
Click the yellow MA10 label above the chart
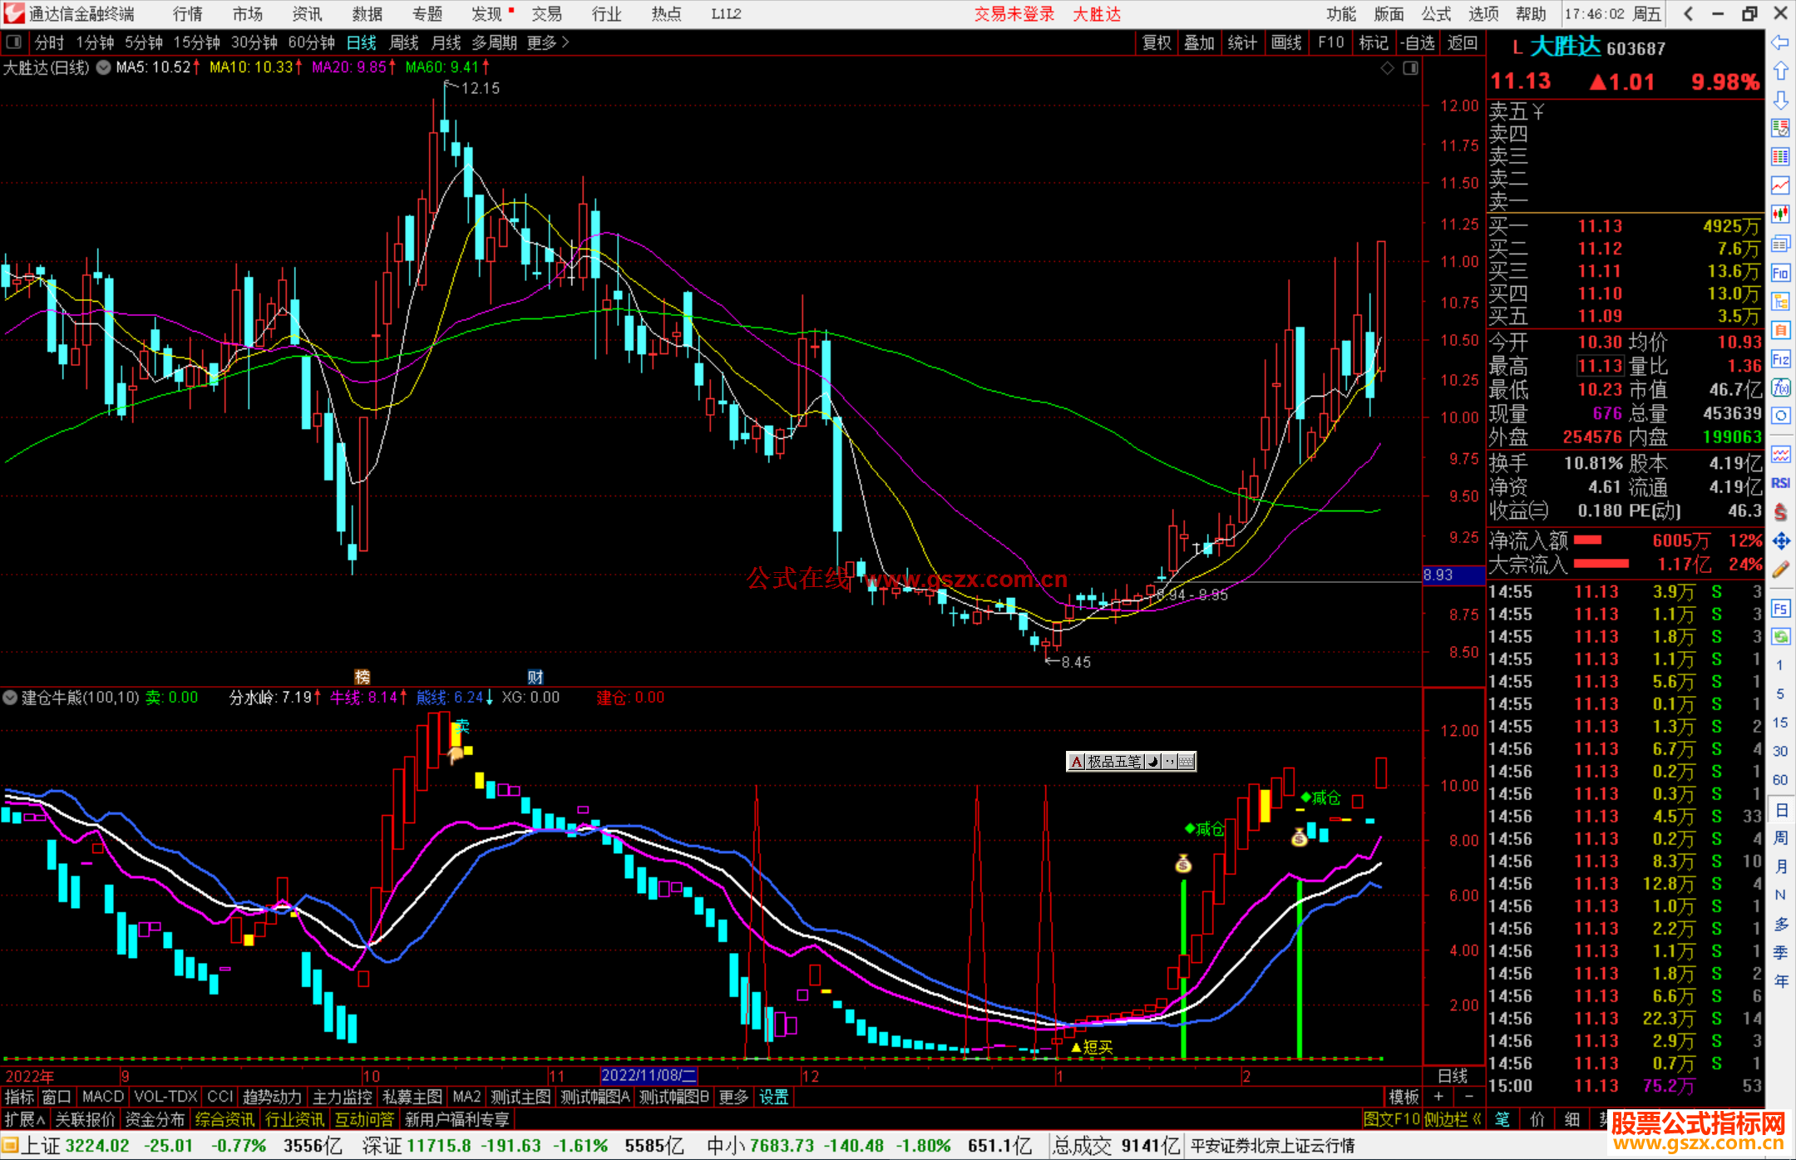[x=251, y=67]
